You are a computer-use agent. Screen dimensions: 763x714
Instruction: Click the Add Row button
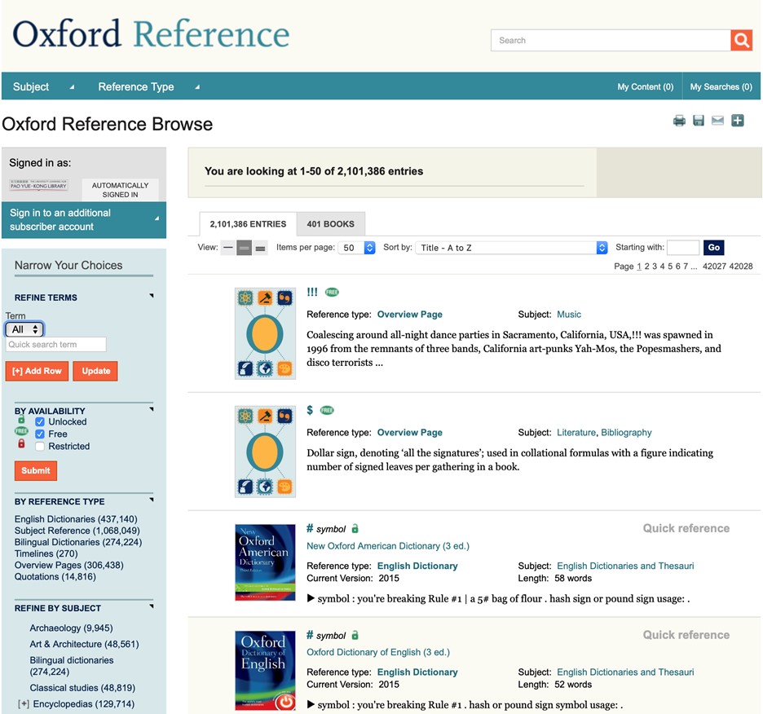tap(37, 371)
